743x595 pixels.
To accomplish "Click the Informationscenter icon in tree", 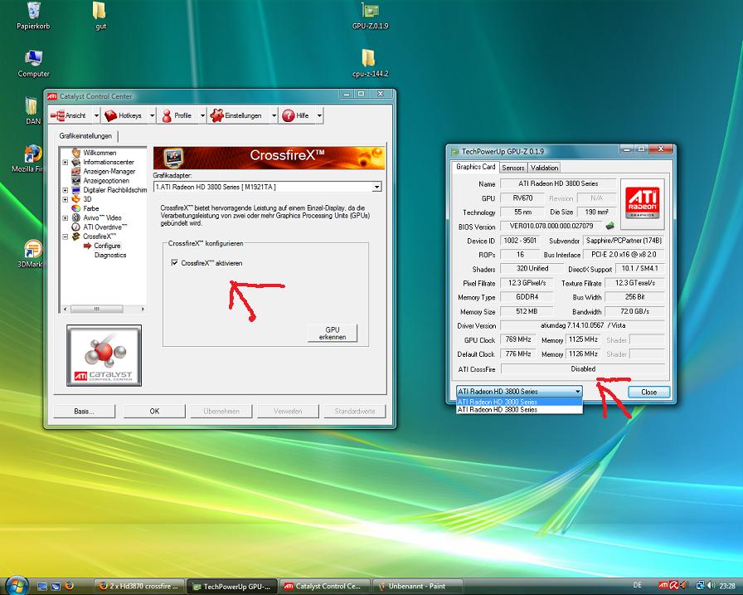I will point(75,162).
